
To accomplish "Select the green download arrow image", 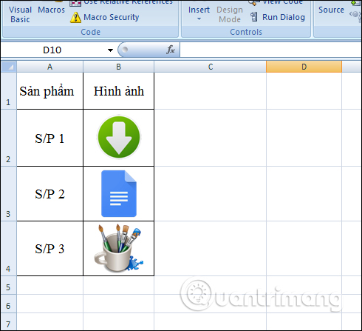I will (x=119, y=137).
